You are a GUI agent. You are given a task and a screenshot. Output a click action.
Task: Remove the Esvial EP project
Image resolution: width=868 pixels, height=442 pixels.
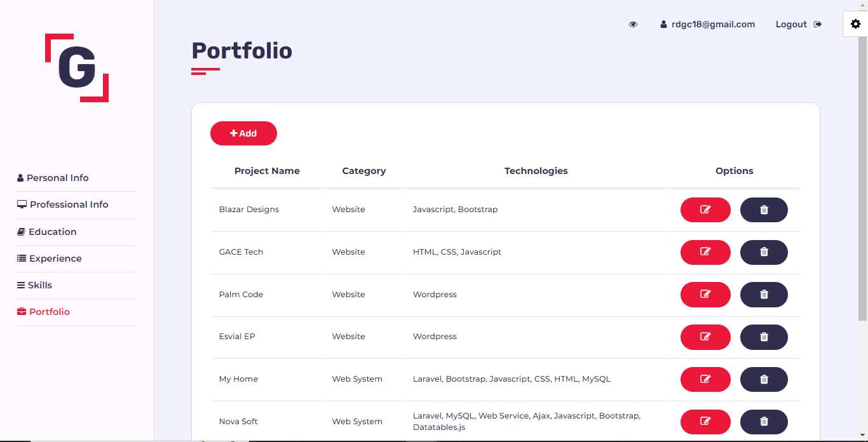pyautogui.click(x=764, y=337)
